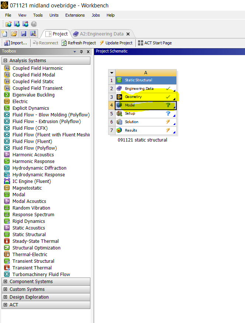The height and width of the screenshot is (323, 245).
Task: Open the Extensions menu
Action: pos(75,15)
